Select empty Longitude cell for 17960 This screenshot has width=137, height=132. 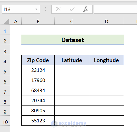coord(107,80)
